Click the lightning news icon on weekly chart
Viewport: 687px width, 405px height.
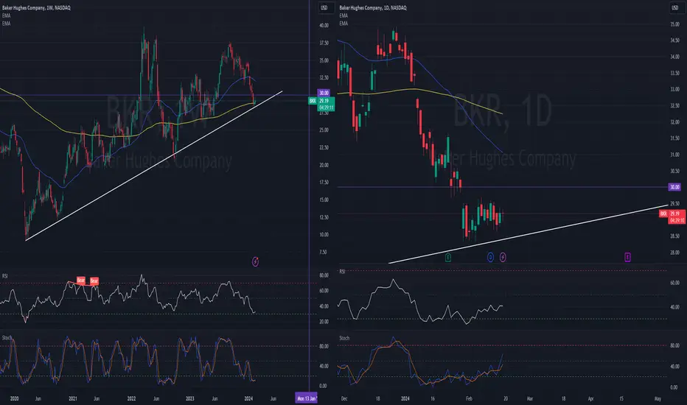(256, 262)
